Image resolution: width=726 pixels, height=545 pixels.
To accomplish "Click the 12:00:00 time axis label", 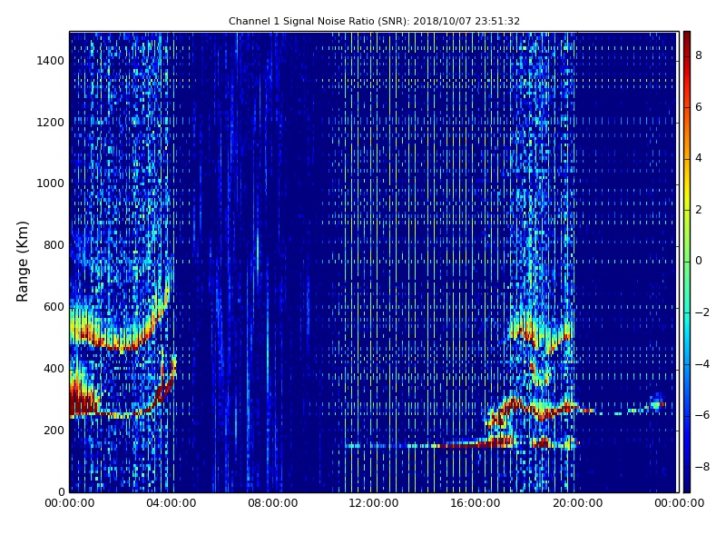I will (374, 503).
